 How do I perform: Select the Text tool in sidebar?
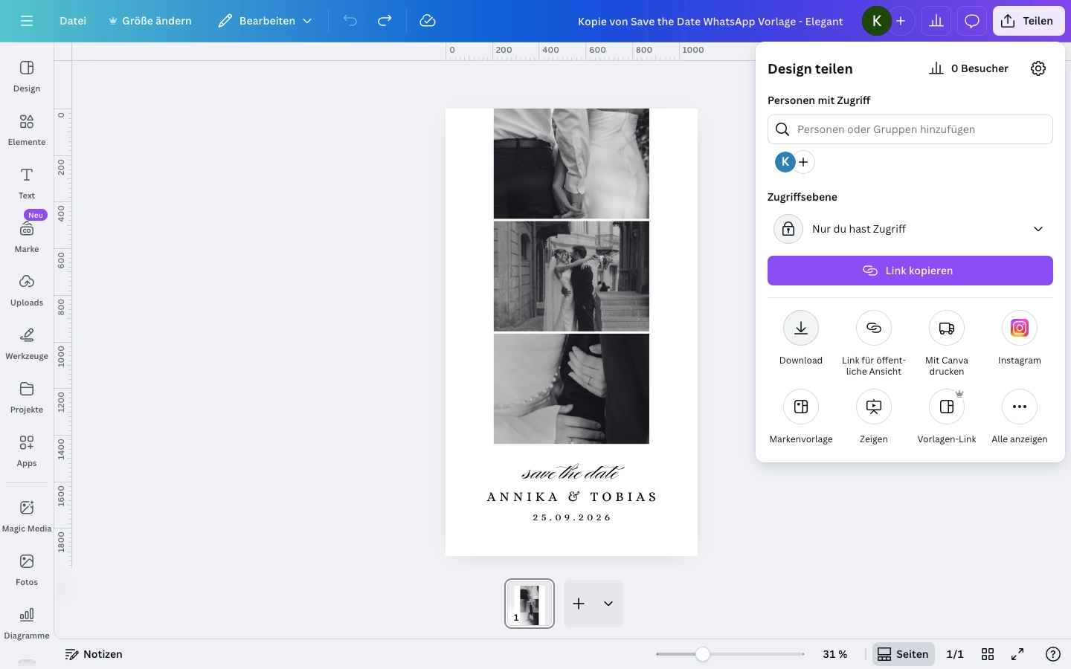point(27,184)
